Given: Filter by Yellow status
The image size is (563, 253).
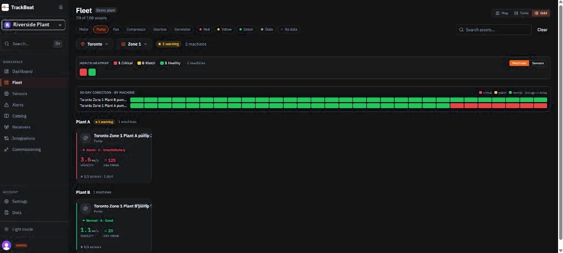Looking at the screenshot, I should pos(224,30).
